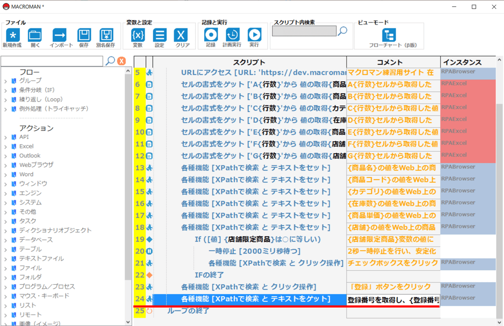Select テキストファイル in the action tree
Image resolution: width=504 pixels, height=326 pixels.
pyautogui.click(x=42, y=259)
